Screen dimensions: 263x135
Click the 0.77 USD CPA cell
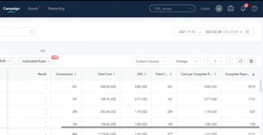click(x=141, y=99)
